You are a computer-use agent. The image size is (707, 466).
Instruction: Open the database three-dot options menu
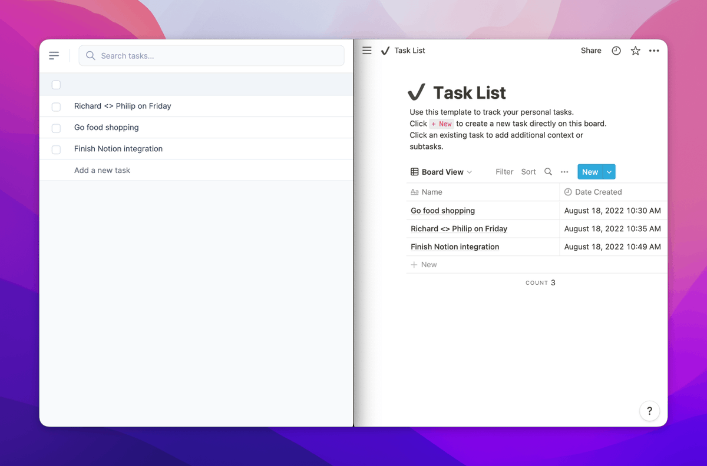tap(564, 172)
